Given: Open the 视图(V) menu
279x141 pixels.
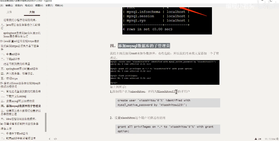Looking at the screenshot, I should pos(39,5).
